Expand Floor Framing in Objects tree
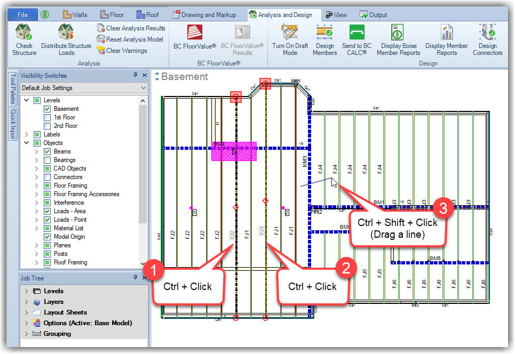 (x=37, y=186)
